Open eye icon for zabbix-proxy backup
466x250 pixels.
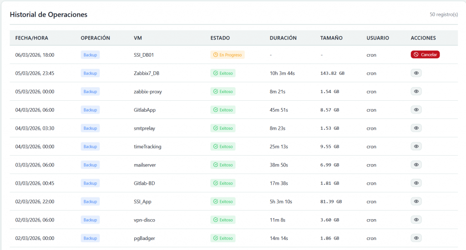(x=416, y=91)
